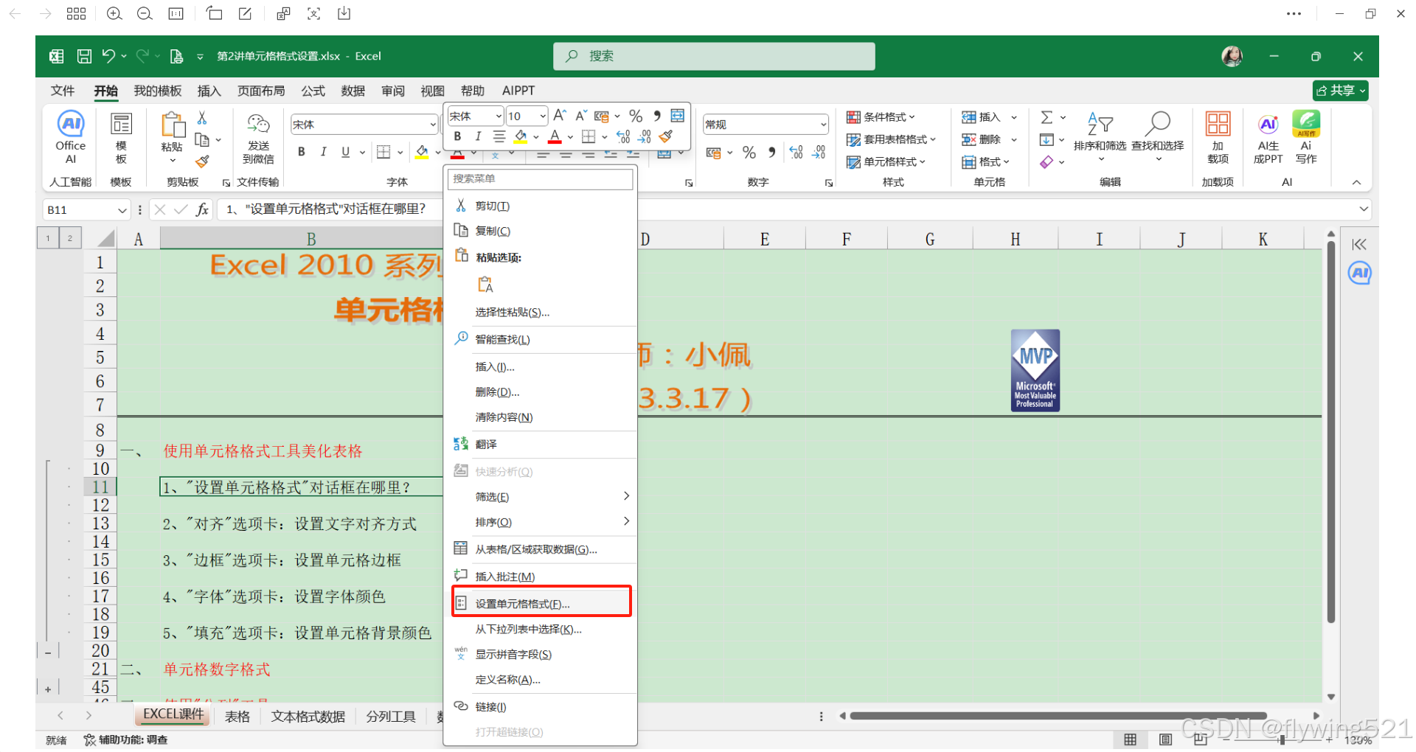Click merge and center in mini toolbar
Screen dimensions: 1416x752
pyautogui.click(x=678, y=116)
